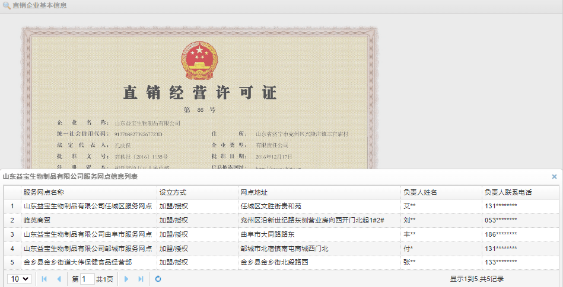Click the previous page arrow icon
Image resolution: width=563 pixels, height=287 pixels.
[x=59, y=279]
